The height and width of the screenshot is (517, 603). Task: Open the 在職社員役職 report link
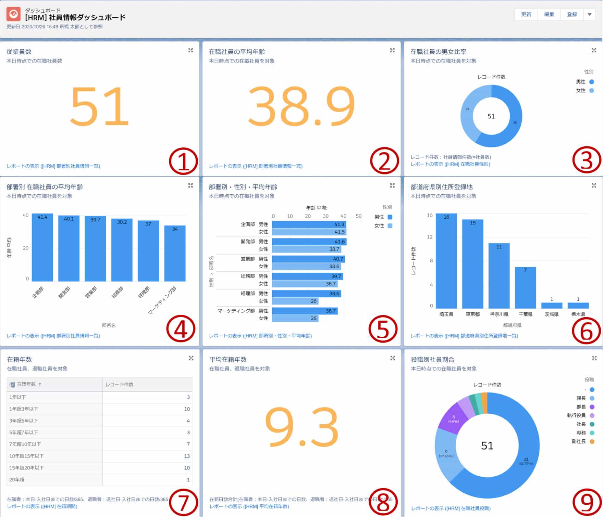tap(451, 508)
